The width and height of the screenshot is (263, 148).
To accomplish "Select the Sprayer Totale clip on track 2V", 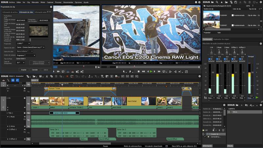I will point(80,88).
